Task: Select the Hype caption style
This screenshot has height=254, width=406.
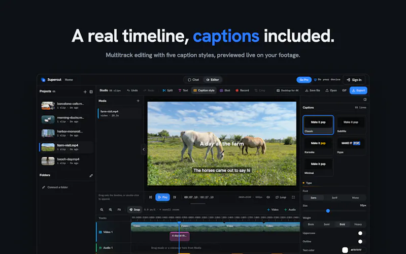Action: 351,146
